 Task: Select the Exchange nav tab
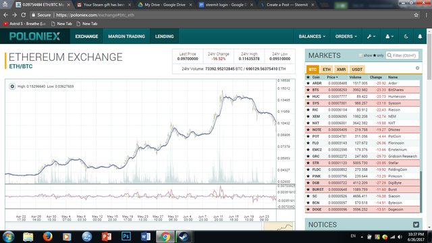point(86,36)
